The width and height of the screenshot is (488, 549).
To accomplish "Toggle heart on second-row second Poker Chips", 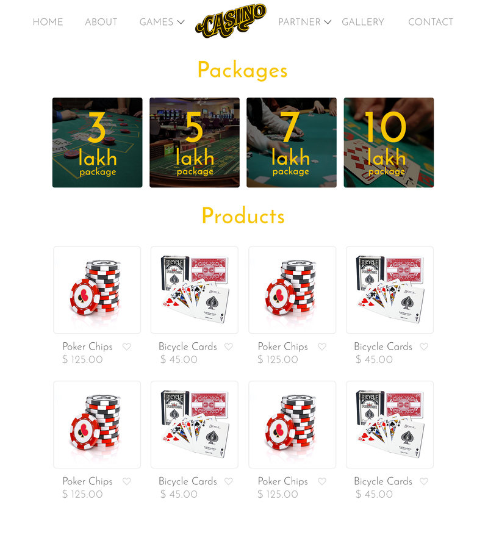I will click(322, 481).
